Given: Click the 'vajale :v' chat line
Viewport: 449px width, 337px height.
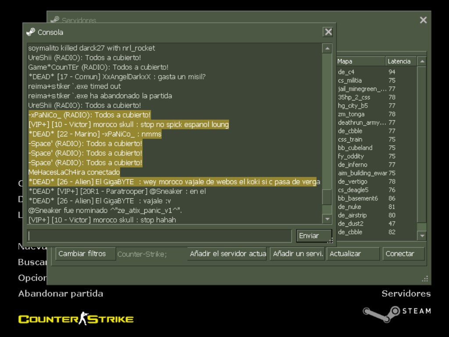Looking at the screenshot, I should (x=100, y=201).
